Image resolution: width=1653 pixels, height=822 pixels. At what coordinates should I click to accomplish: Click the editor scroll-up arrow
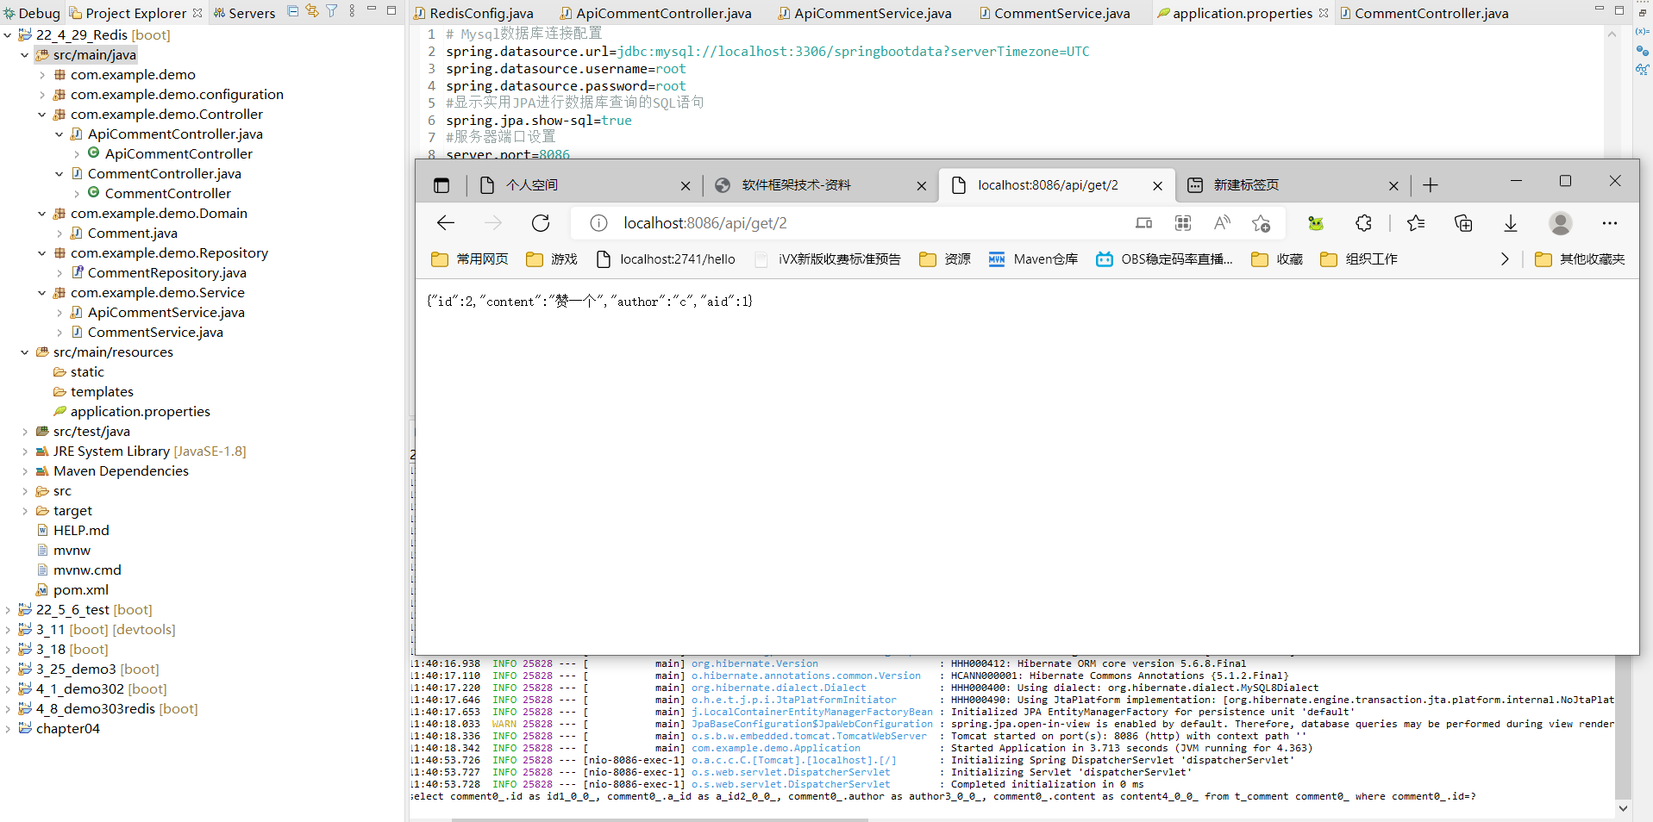(1612, 34)
